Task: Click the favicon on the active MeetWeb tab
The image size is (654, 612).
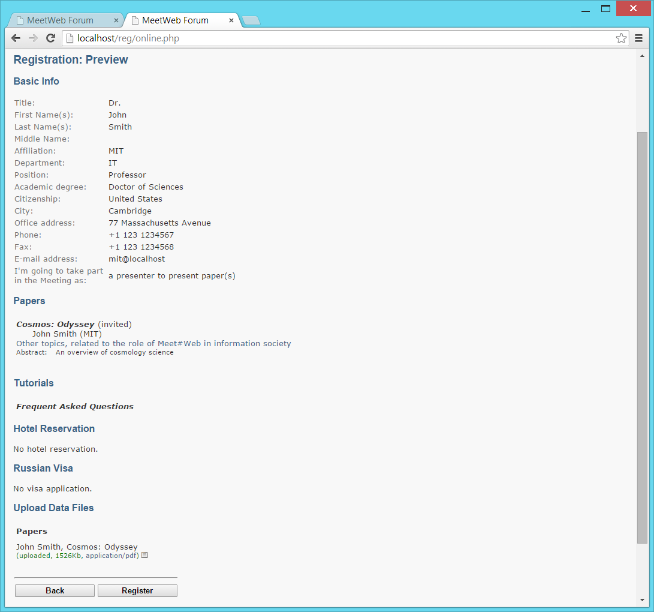Action: 135,20
